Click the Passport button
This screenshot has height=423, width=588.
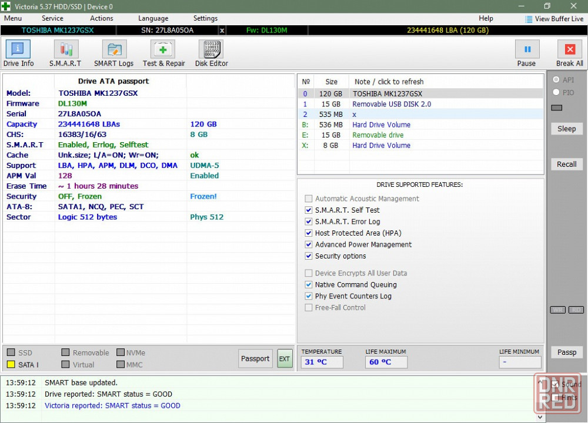point(255,358)
